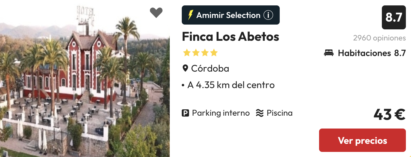
Task: Click the Parking interno P icon
Action: pyautogui.click(x=185, y=113)
